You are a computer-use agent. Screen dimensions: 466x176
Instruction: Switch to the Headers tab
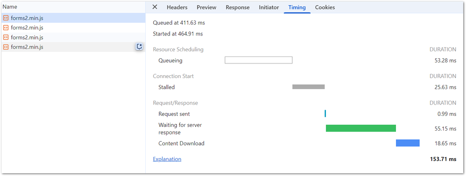click(x=177, y=7)
